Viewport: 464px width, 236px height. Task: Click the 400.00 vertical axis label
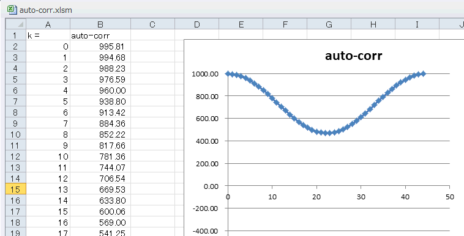207,141
